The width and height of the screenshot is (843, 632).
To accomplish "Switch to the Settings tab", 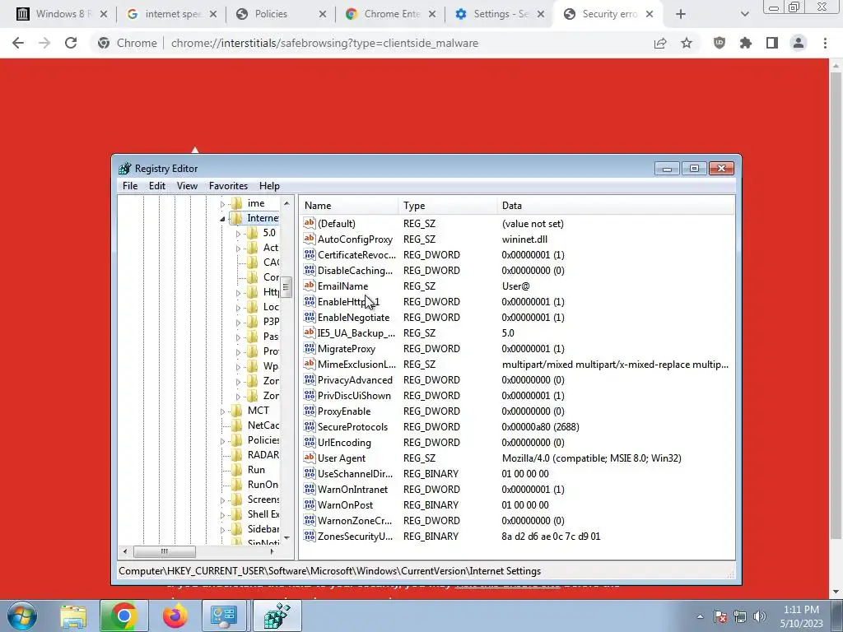I will [501, 14].
